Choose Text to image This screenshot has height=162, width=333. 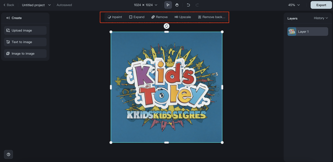[x=25, y=42]
